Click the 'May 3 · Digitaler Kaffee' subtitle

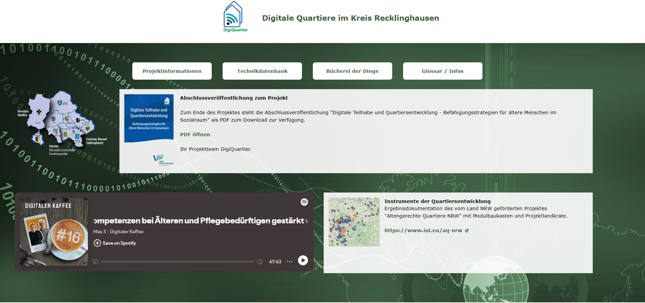[118, 231]
